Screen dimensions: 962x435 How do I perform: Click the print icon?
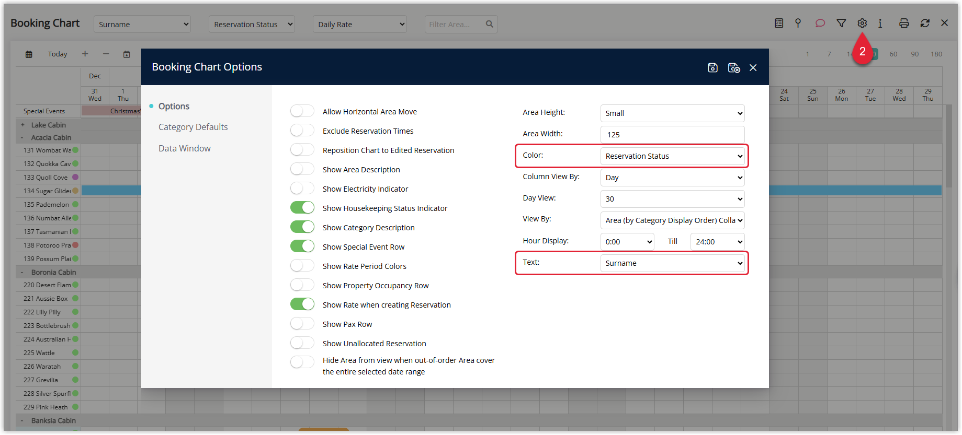(x=904, y=23)
